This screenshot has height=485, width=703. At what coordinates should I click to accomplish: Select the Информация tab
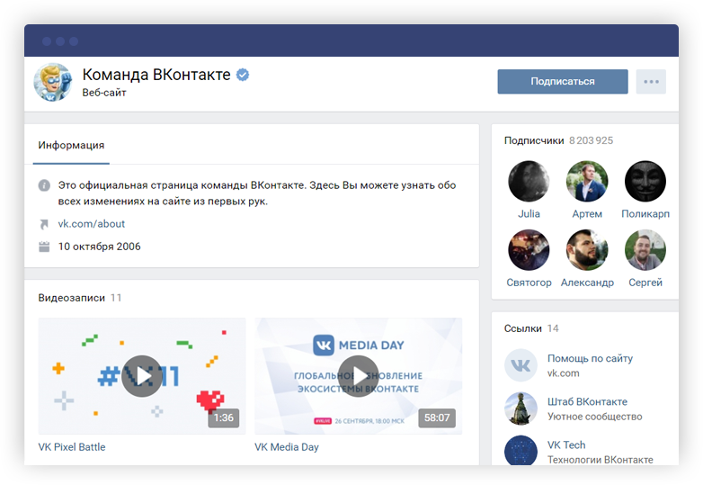(x=71, y=145)
